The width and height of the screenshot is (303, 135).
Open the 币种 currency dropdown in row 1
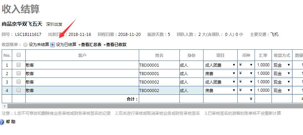pos(246,65)
